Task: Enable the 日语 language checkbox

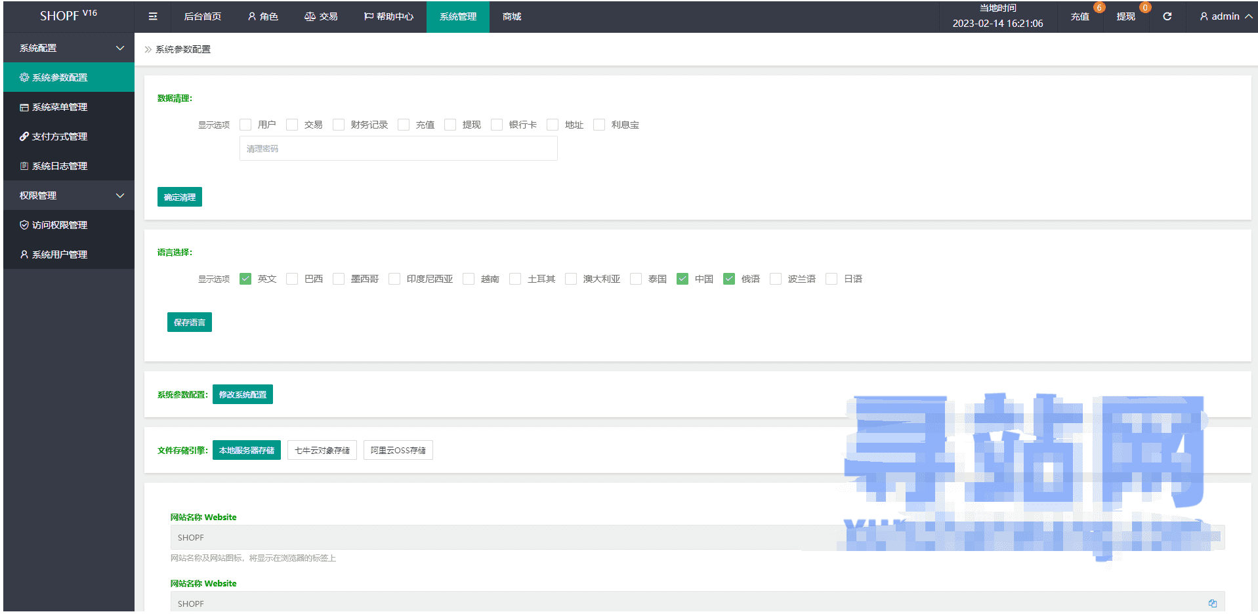Action: click(x=831, y=279)
